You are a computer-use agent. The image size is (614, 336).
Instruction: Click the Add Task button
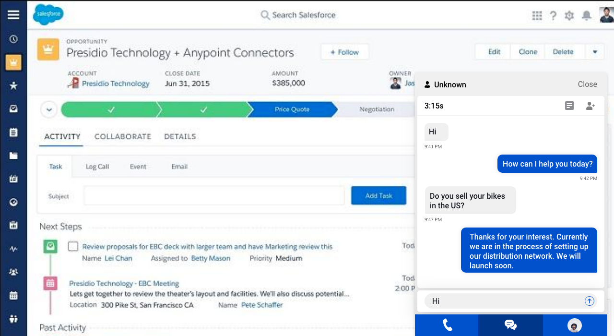[379, 195]
